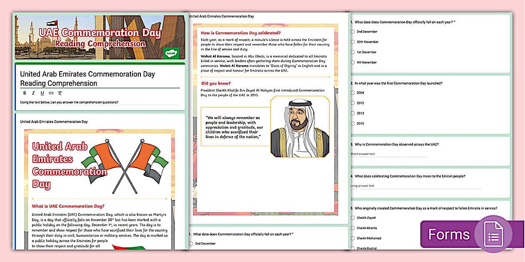Toggle bold formatting in the description toolbar

click(x=24, y=93)
